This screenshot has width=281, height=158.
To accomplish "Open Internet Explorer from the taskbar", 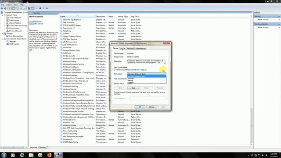I will 22,155.
